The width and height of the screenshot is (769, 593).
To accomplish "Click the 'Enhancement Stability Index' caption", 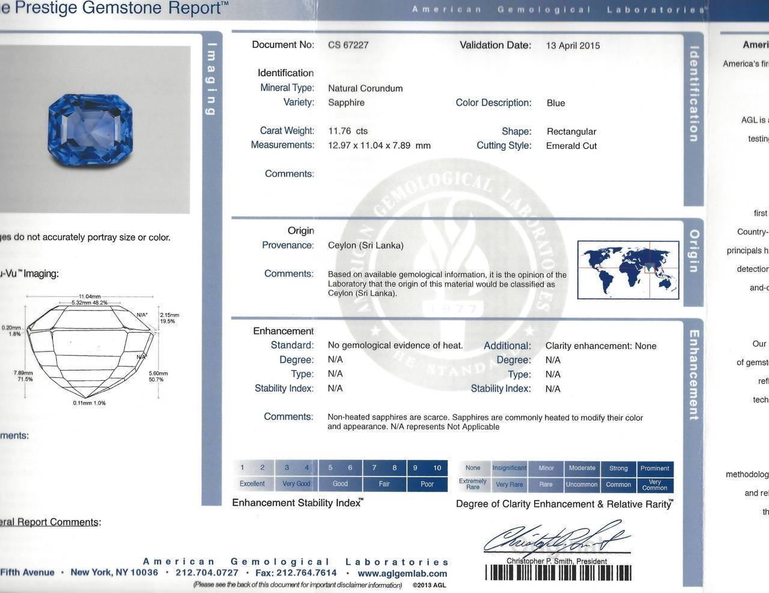I will pyautogui.click(x=298, y=503).
